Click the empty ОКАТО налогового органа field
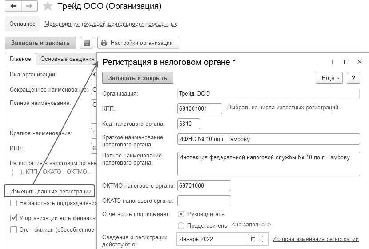The image size is (369, 249). [x=204, y=201]
